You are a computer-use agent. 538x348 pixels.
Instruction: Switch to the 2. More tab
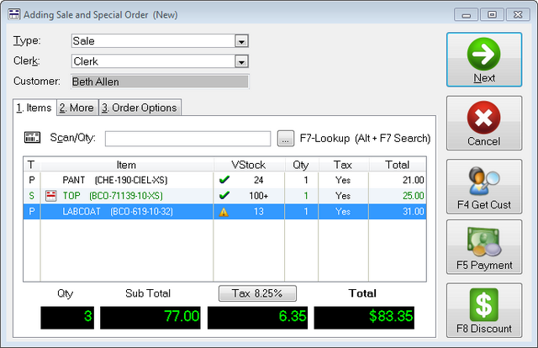77,108
